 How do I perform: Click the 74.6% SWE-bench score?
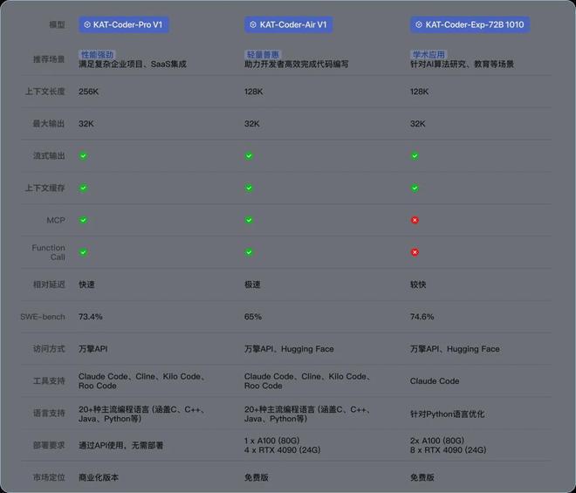coord(422,317)
